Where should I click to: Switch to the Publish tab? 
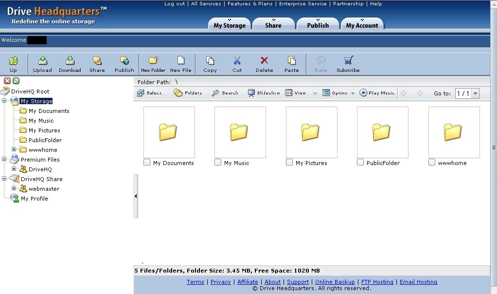pyautogui.click(x=318, y=25)
